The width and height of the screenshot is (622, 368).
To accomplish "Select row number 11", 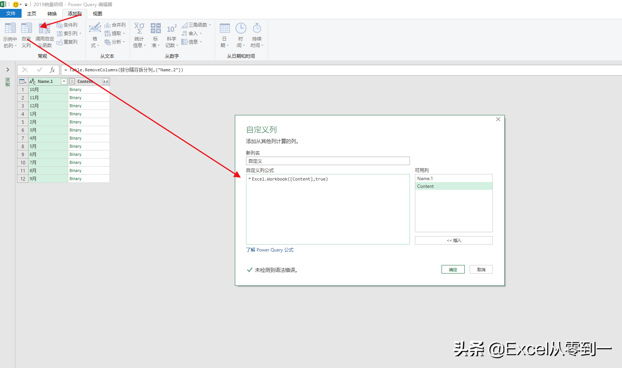I will coord(23,170).
